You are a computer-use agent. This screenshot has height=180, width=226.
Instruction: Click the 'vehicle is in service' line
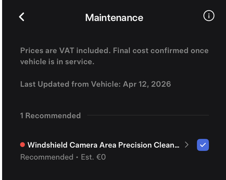(x=57, y=62)
